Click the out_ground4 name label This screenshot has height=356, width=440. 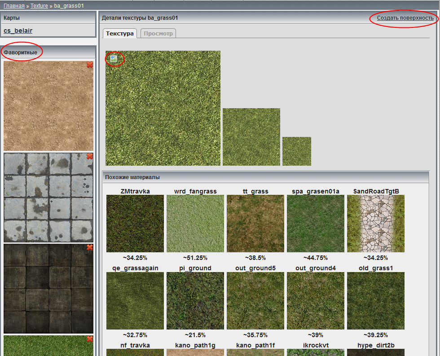click(316, 268)
